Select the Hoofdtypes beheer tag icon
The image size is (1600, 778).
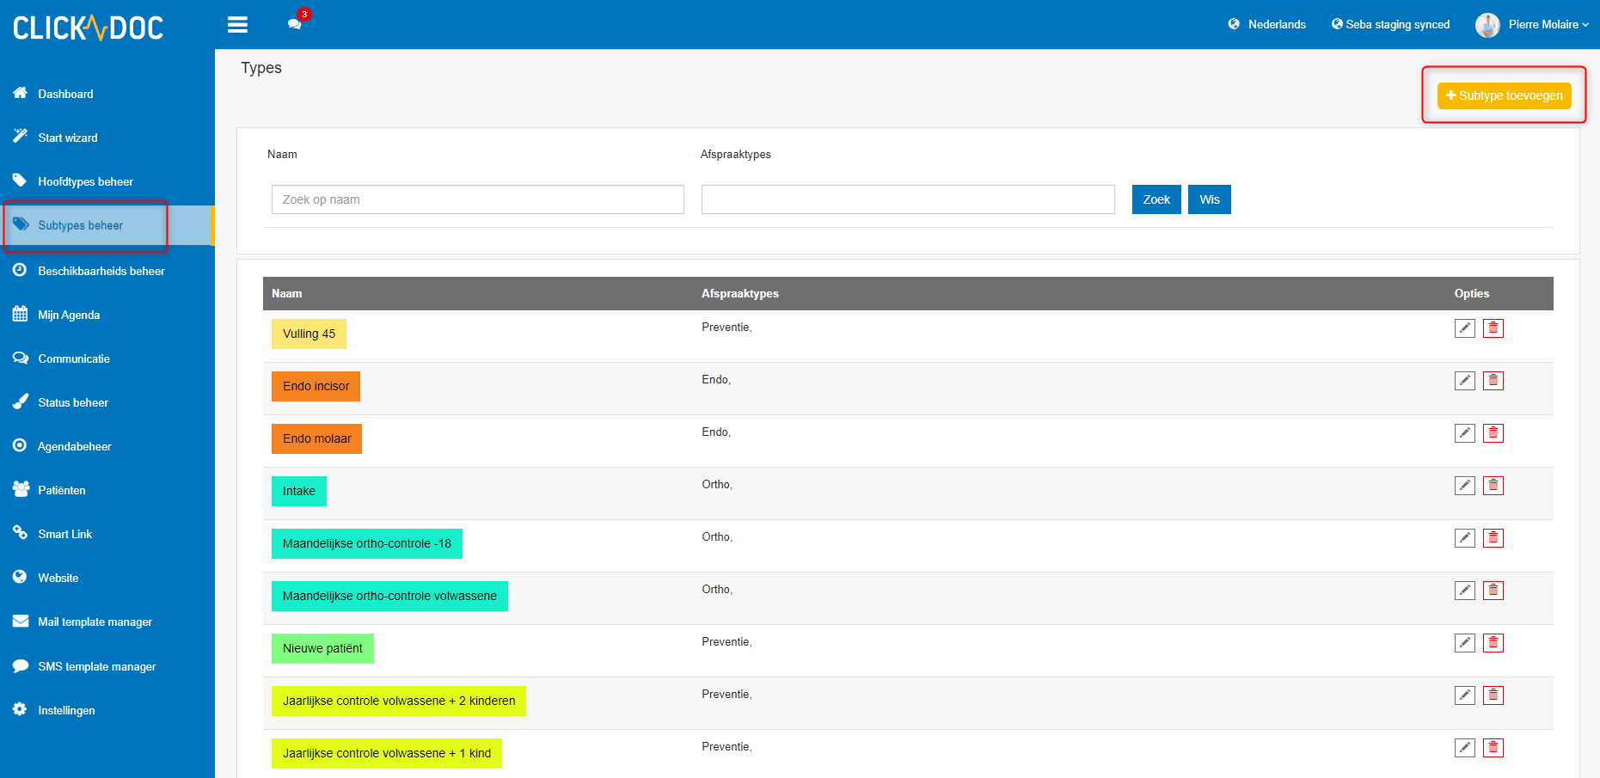point(19,181)
